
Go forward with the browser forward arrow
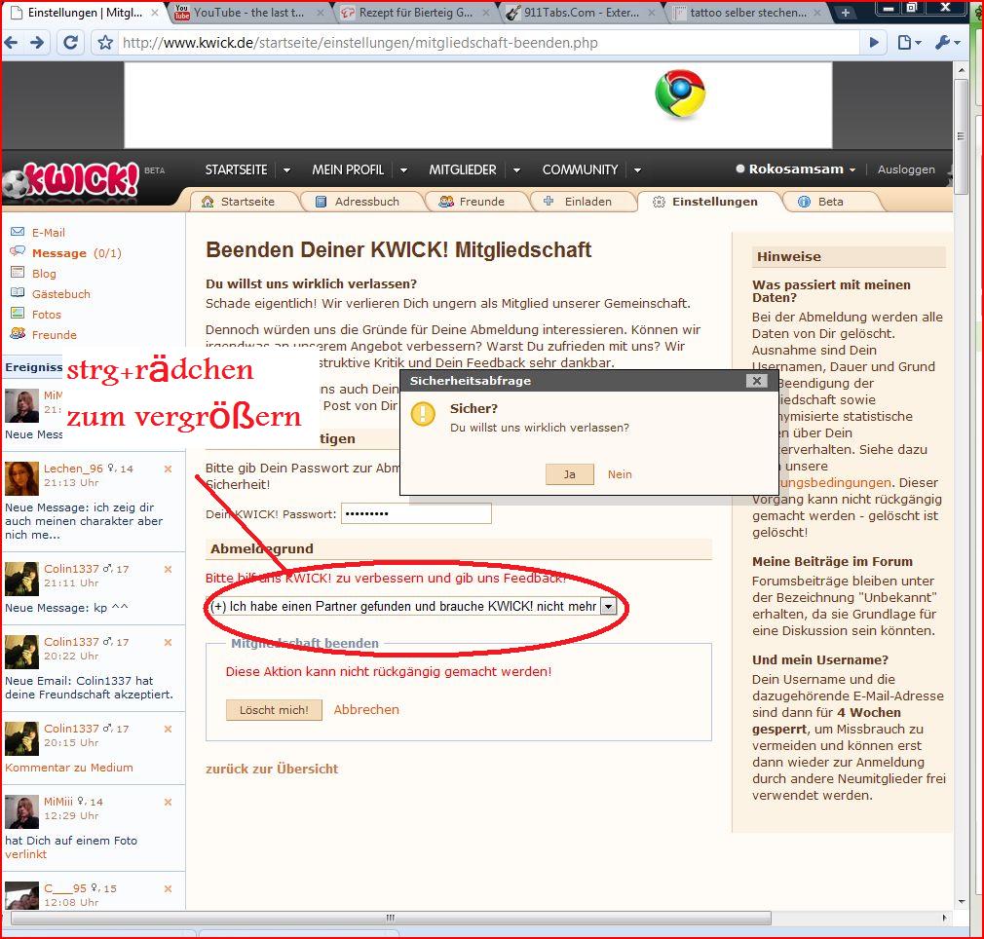37,43
